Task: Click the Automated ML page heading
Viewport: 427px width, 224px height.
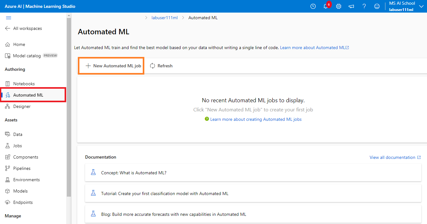Action: [x=104, y=32]
